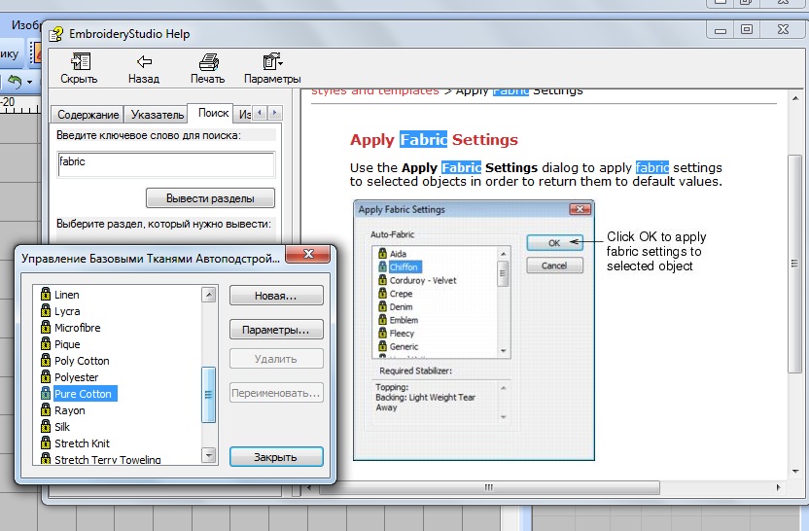Select Pure Cotton in the fabric list

pos(84,394)
